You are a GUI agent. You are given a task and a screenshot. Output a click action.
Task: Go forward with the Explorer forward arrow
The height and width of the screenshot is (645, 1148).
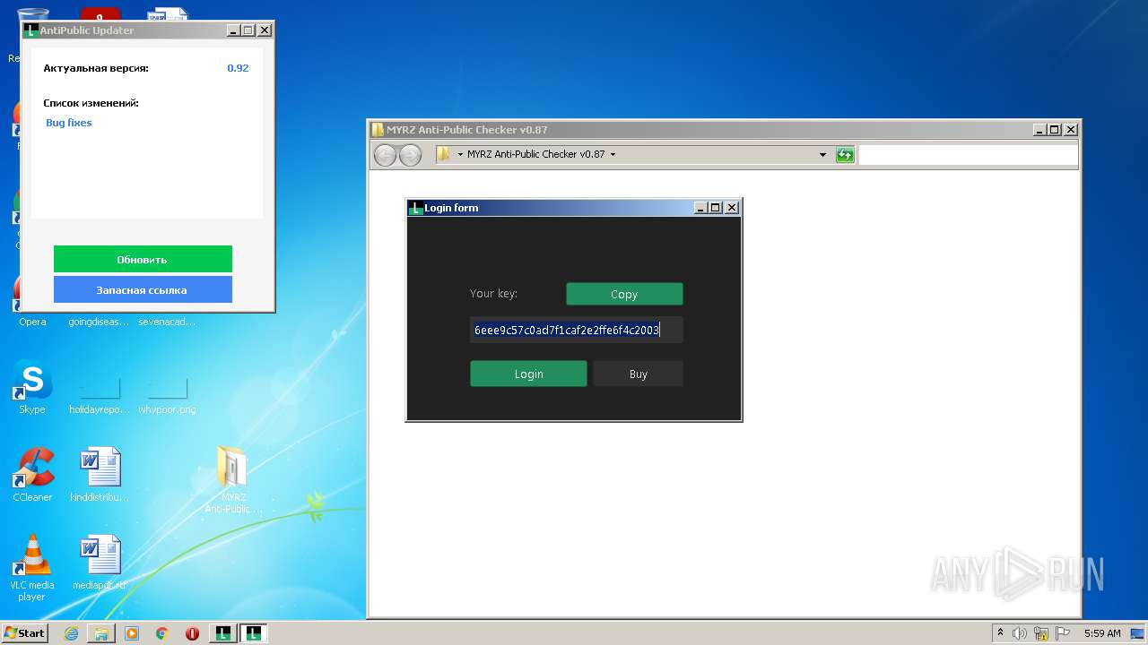point(410,155)
